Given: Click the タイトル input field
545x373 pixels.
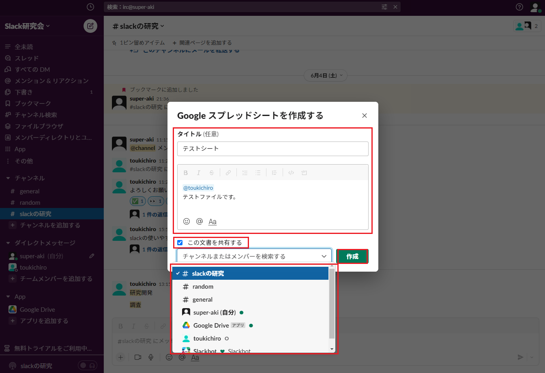Looking at the screenshot, I should coord(272,149).
